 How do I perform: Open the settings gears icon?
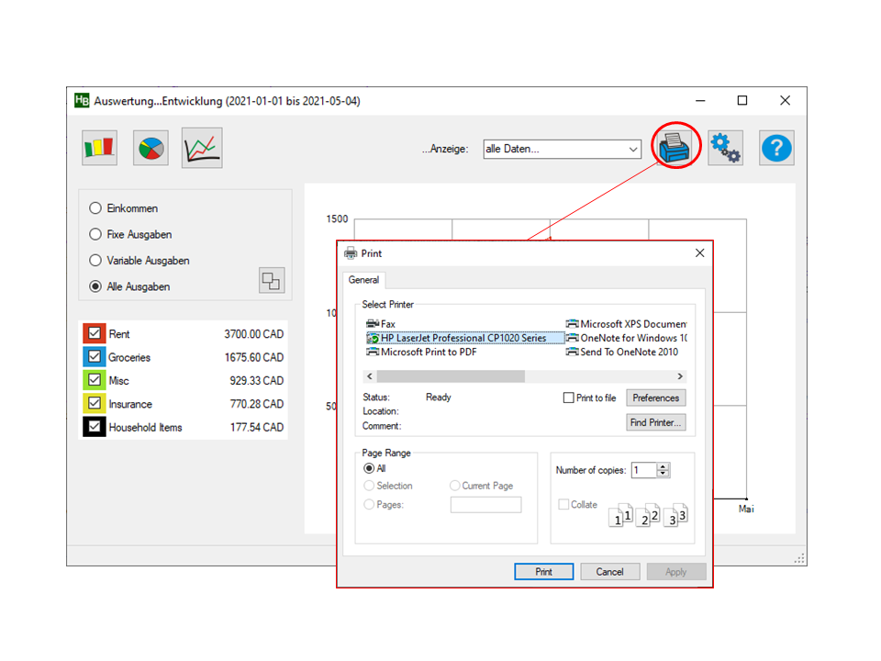[x=725, y=147]
